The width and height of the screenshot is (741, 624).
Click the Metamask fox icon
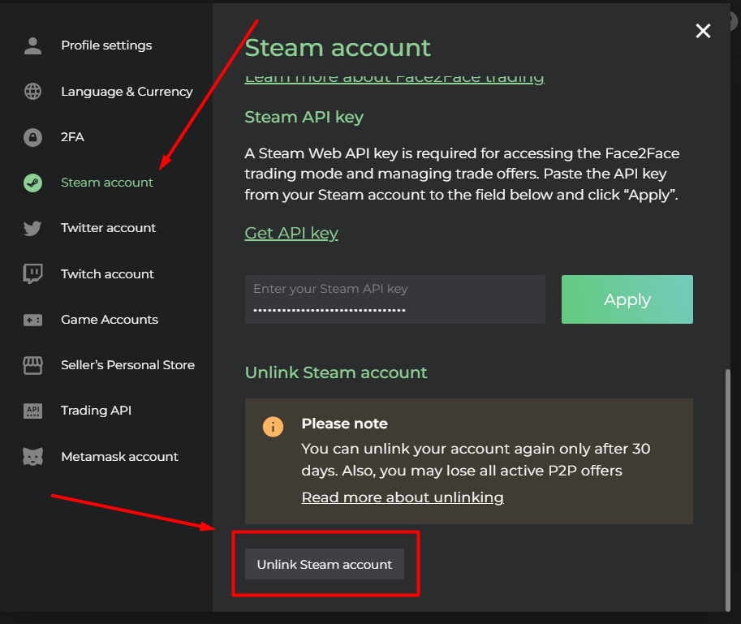point(32,457)
